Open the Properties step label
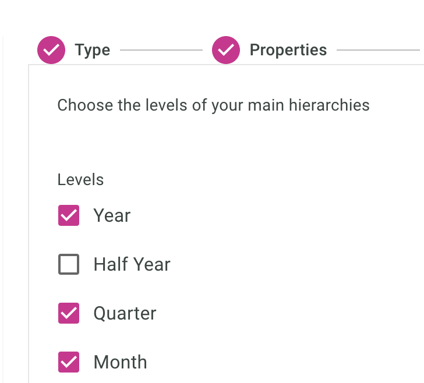 (288, 51)
